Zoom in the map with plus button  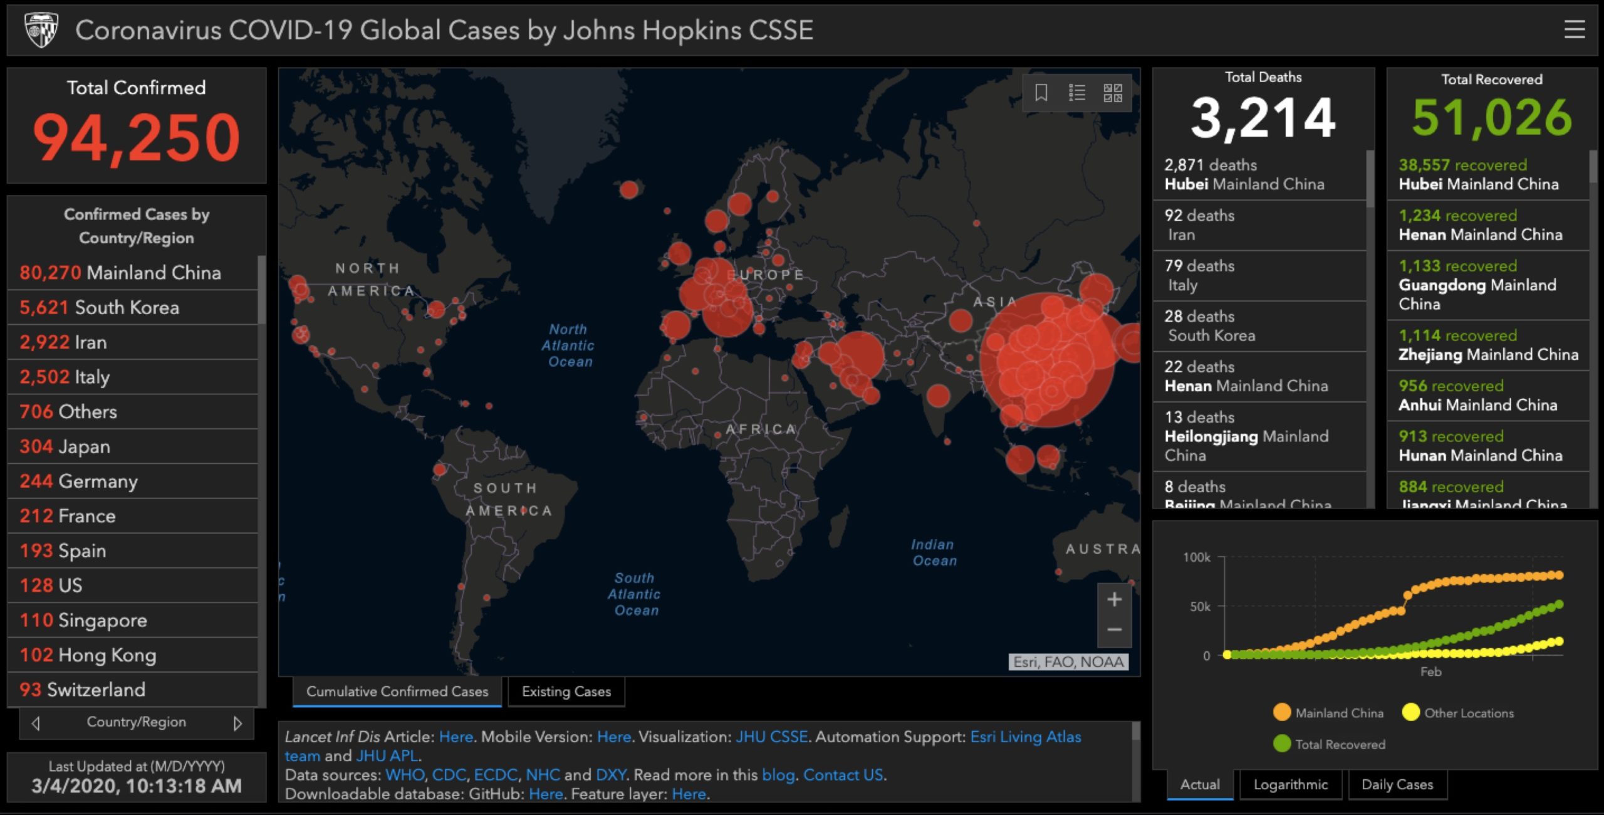[1114, 599]
